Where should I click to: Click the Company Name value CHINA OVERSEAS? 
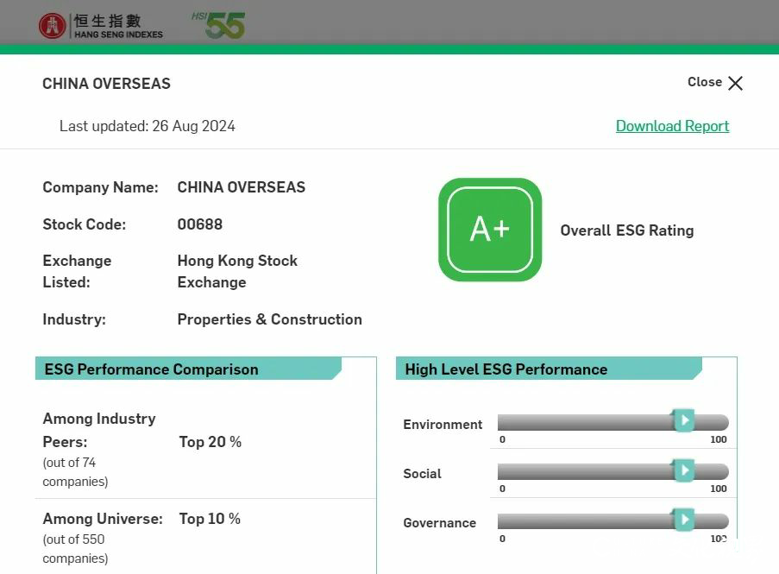coord(242,187)
